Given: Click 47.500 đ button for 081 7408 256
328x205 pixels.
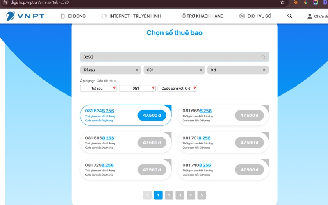Looking at the screenshot, I should [x=249, y=170].
